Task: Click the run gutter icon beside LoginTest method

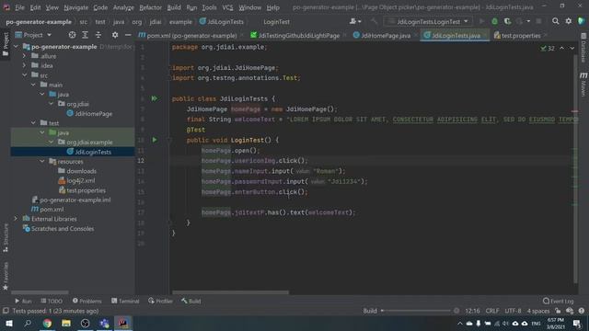Action: [x=155, y=140]
